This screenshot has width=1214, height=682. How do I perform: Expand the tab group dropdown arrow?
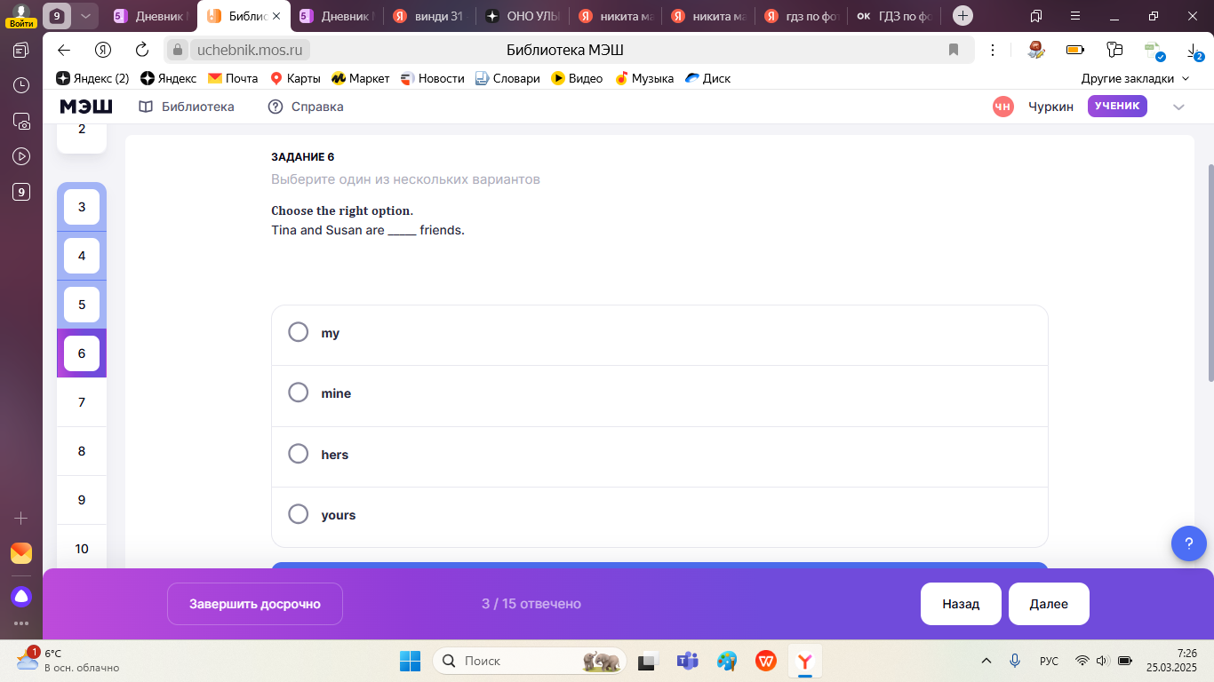click(85, 16)
